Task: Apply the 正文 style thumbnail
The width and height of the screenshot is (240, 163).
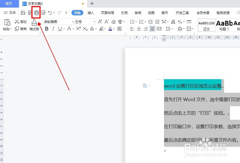Action: pos(206,25)
